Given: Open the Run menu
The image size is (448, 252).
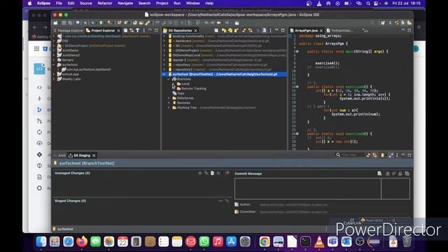Looking at the screenshot, I should [177, 3].
